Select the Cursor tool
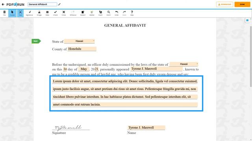Screen dimensions: 252x141 (12, 13)
